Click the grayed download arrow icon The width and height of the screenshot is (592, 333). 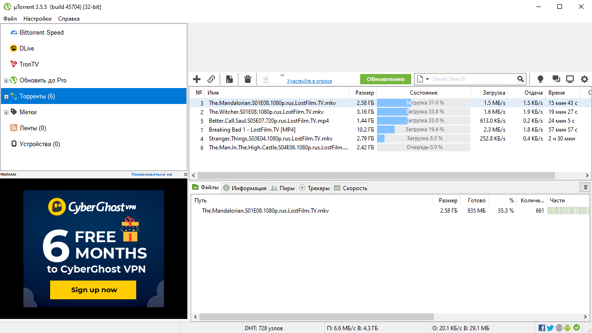coord(266,79)
